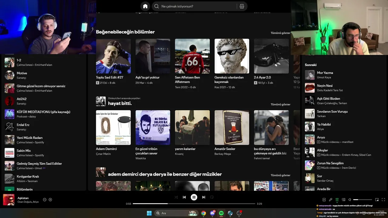Open the hayat bitti section heading
Screen dimensions: 388x218
120,103
